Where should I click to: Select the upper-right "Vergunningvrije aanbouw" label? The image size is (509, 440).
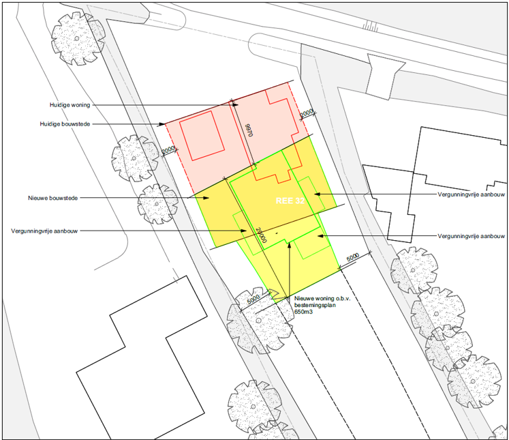472,194
